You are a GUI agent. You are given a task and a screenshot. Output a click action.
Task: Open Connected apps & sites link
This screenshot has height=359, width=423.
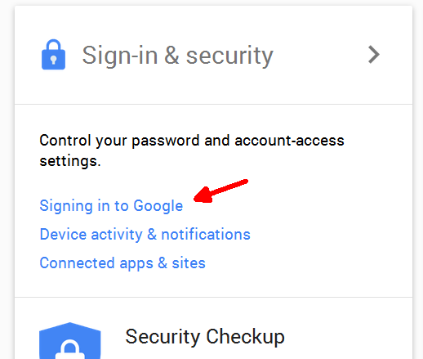[122, 263]
